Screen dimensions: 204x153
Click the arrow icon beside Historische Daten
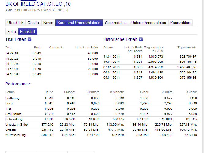[141, 39]
